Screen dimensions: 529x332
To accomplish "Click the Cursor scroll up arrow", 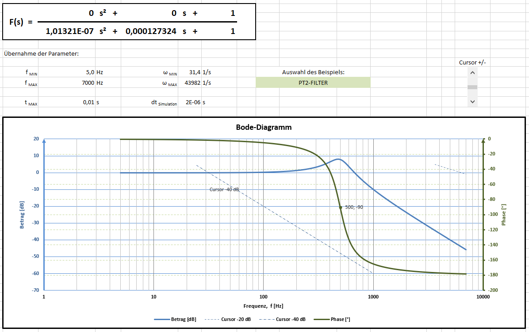I will tap(472, 73).
